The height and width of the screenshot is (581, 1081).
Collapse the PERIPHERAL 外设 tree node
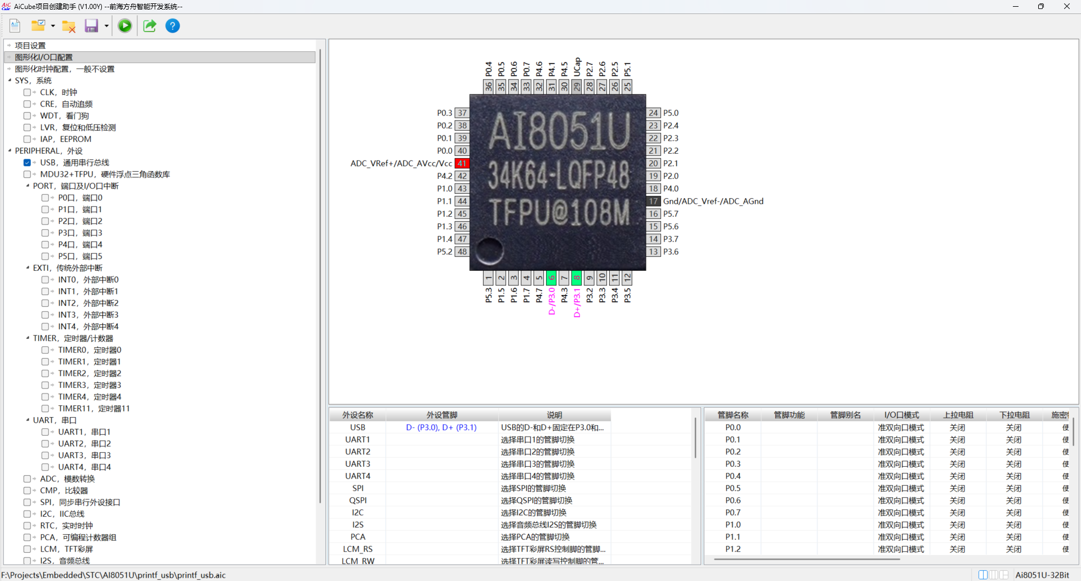[10, 151]
